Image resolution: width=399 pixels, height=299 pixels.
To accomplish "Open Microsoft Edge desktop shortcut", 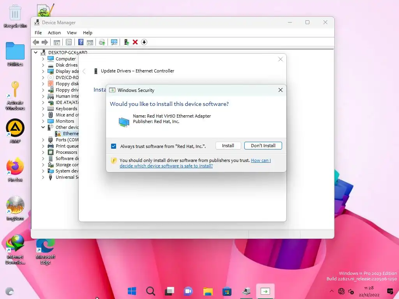I will pos(45,251).
